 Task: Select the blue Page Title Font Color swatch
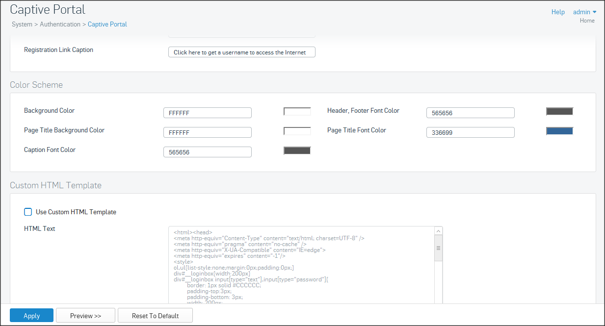click(x=559, y=131)
